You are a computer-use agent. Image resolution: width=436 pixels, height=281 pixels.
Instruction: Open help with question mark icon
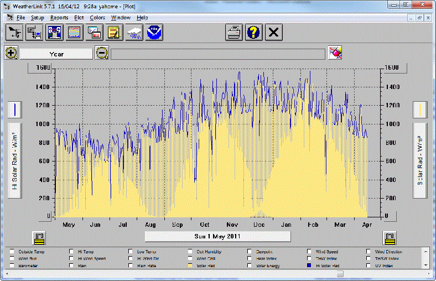coord(253,32)
